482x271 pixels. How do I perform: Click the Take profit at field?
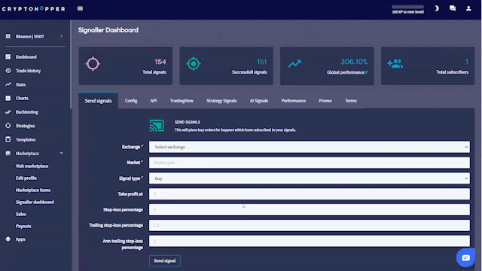tap(310, 194)
